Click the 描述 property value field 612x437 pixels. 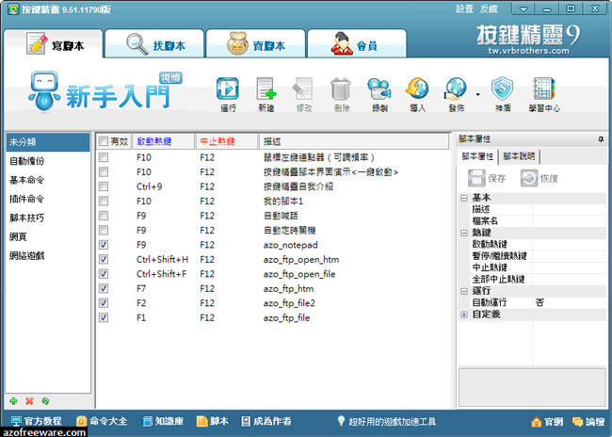(x=568, y=209)
